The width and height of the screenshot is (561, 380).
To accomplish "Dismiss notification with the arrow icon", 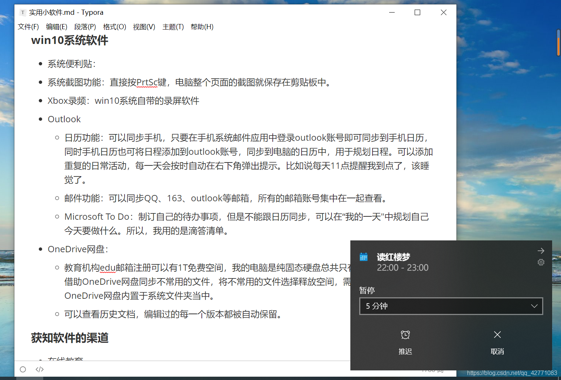I will tap(541, 251).
